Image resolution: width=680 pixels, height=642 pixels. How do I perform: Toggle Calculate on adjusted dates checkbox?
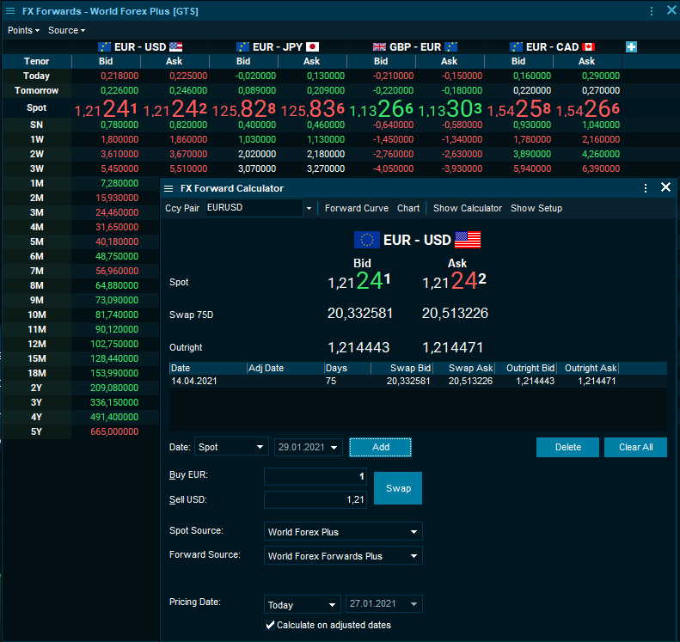[271, 625]
